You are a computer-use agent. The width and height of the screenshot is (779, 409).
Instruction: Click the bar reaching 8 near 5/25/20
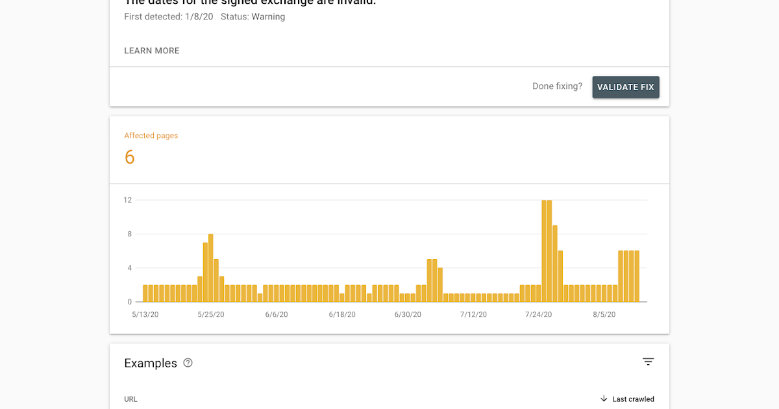[x=211, y=268]
